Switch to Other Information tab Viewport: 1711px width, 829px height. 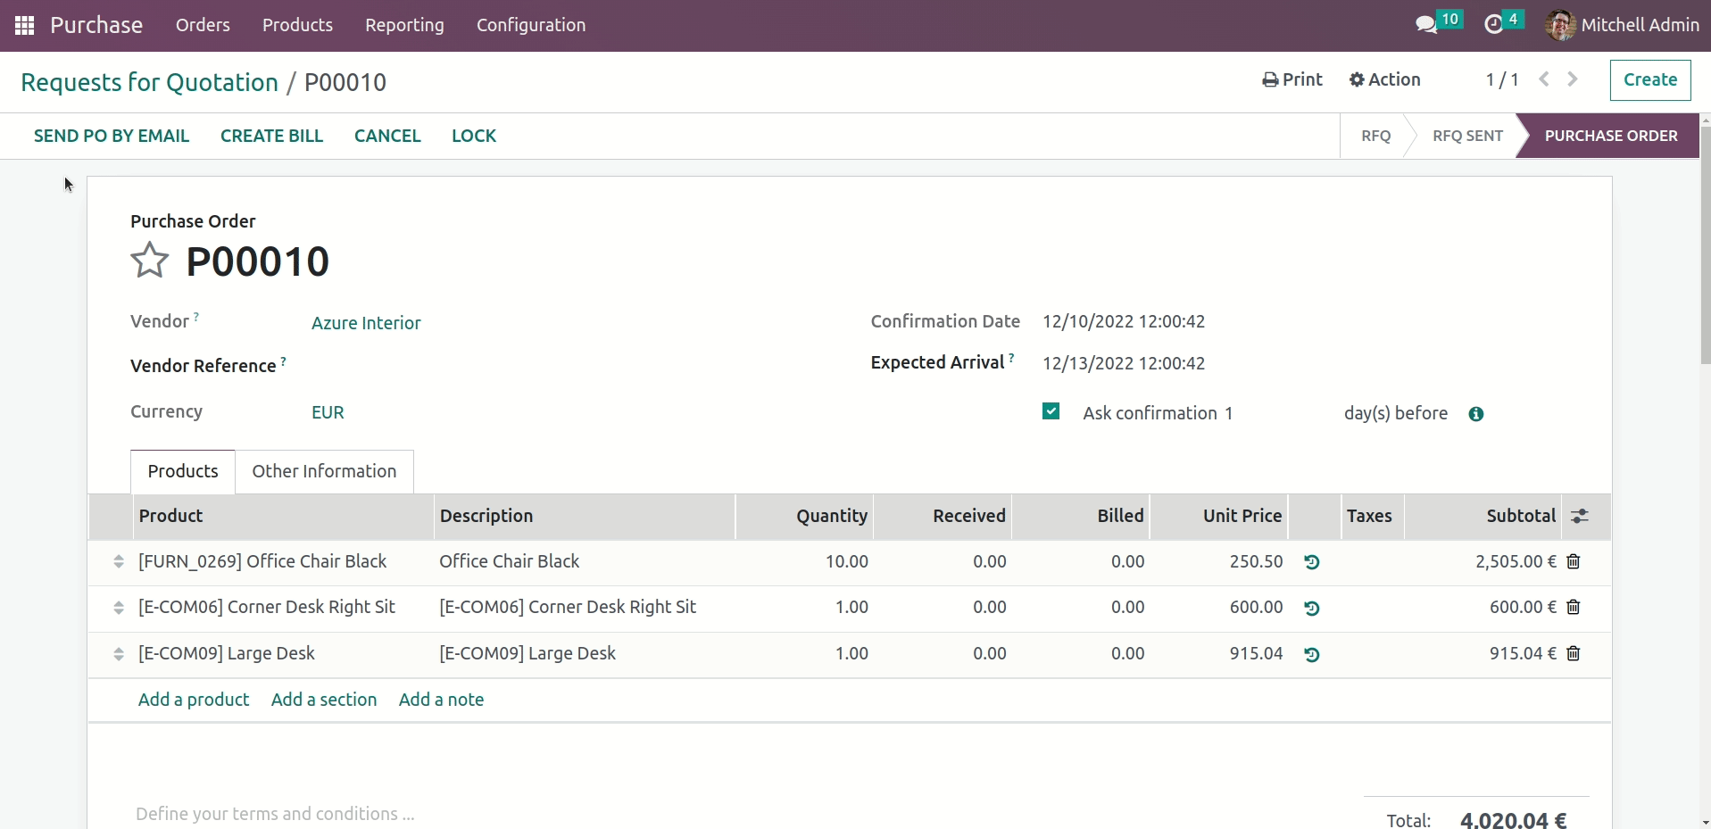pos(324,471)
